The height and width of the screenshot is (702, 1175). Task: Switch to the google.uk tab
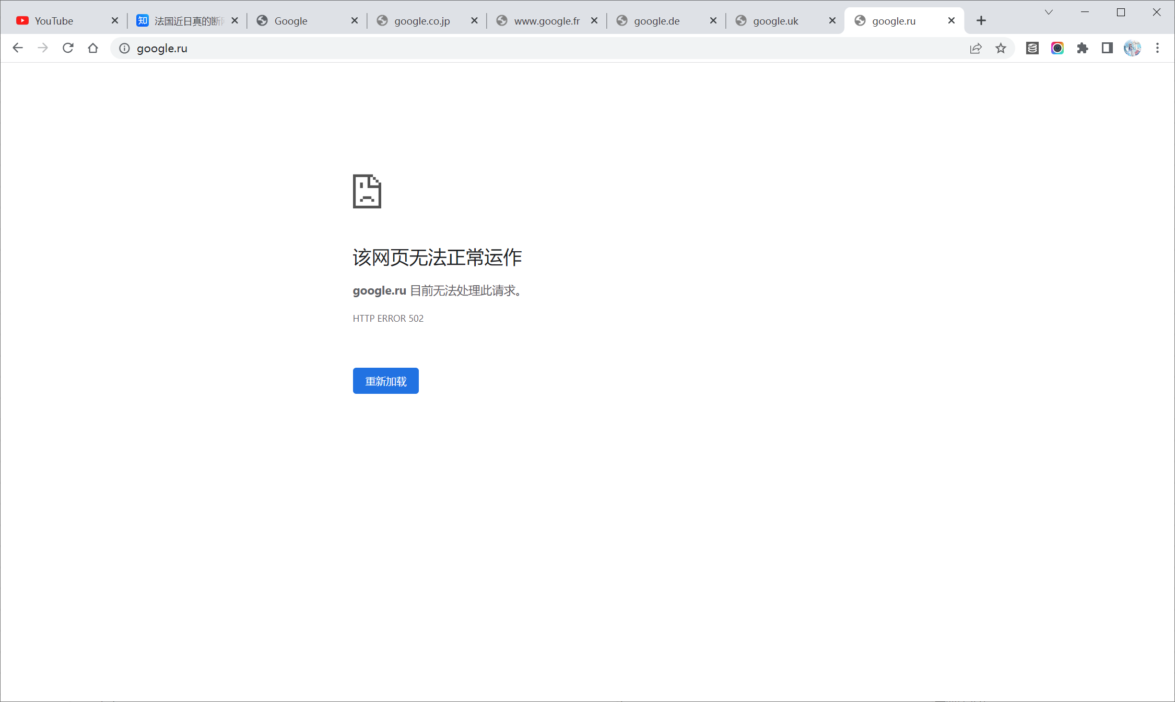point(785,21)
